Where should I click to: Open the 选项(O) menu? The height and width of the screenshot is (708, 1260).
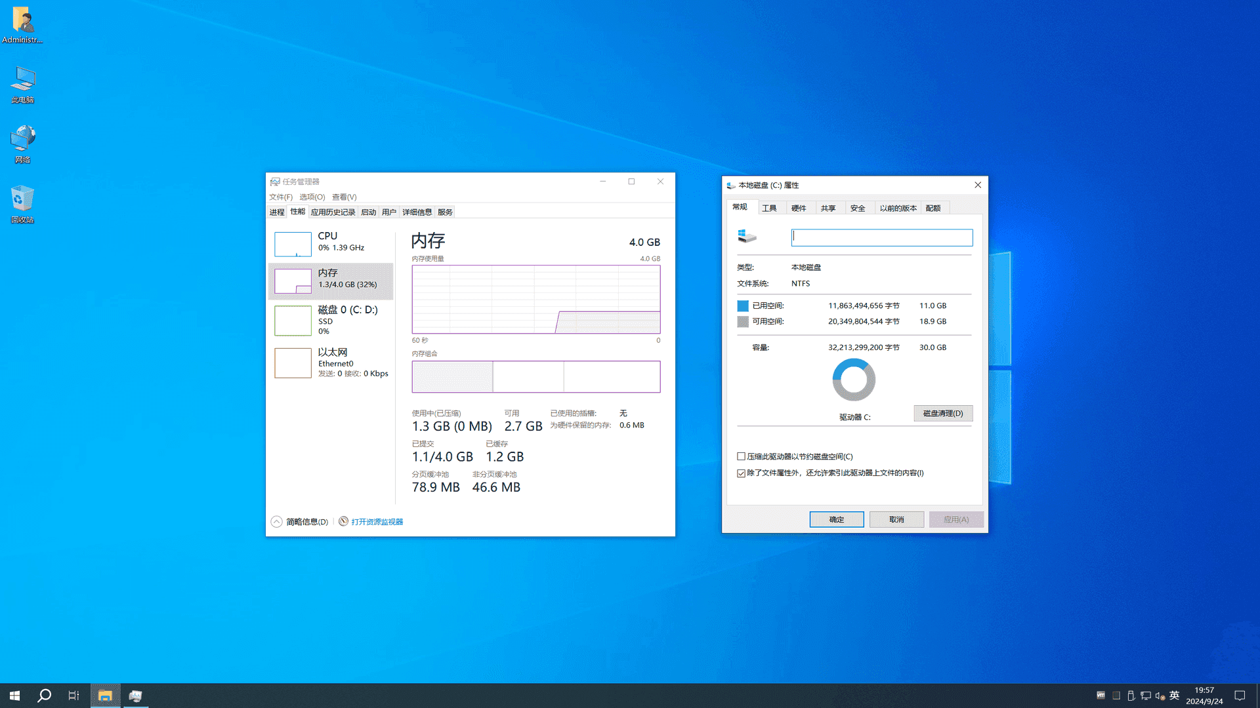(312, 197)
